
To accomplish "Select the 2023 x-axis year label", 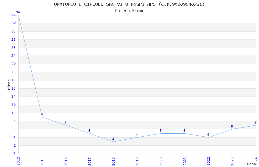I will point(232,161).
